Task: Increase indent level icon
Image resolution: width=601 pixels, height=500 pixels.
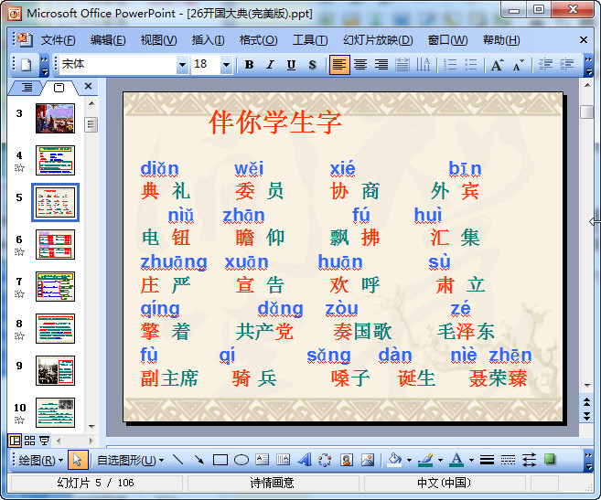Action: (x=566, y=64)
